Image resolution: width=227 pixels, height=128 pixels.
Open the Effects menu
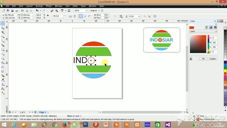49,6
